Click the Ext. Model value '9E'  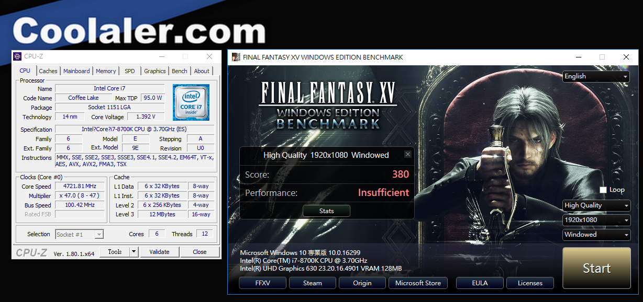[136, 148]
